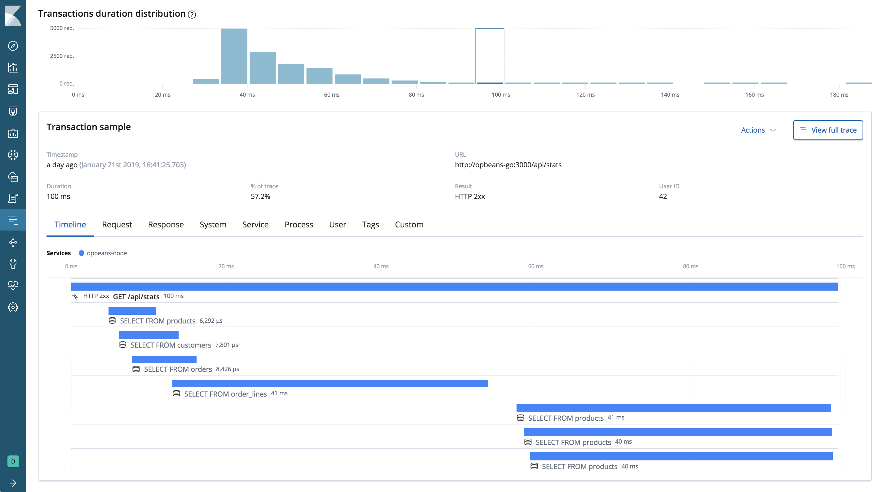The width and height of the screenshot is (883, 492).
Task: Select the Custom tab in timeline
Action: (410, 224)
